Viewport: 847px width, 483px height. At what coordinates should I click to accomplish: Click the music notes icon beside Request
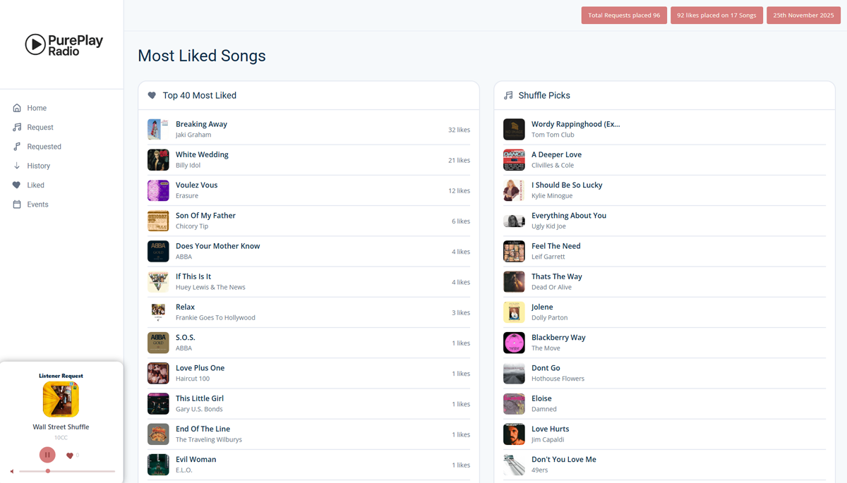pyautogui.click(x=17, y=128)
